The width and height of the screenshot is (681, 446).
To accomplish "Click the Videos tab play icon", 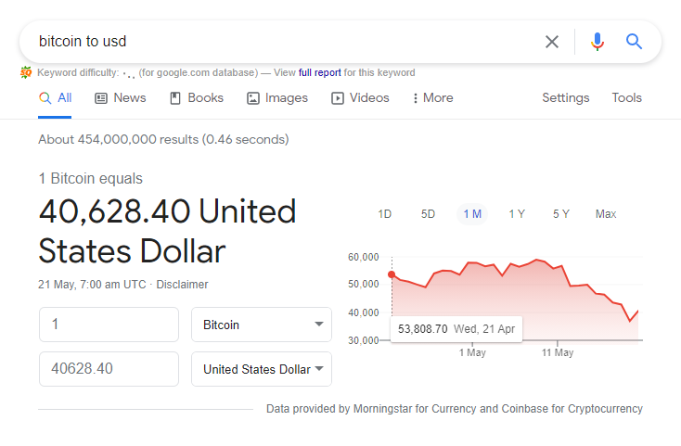I will [338, 98].
